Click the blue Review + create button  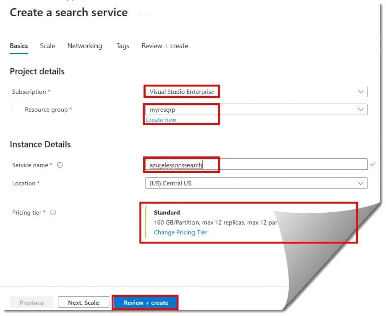146,303
